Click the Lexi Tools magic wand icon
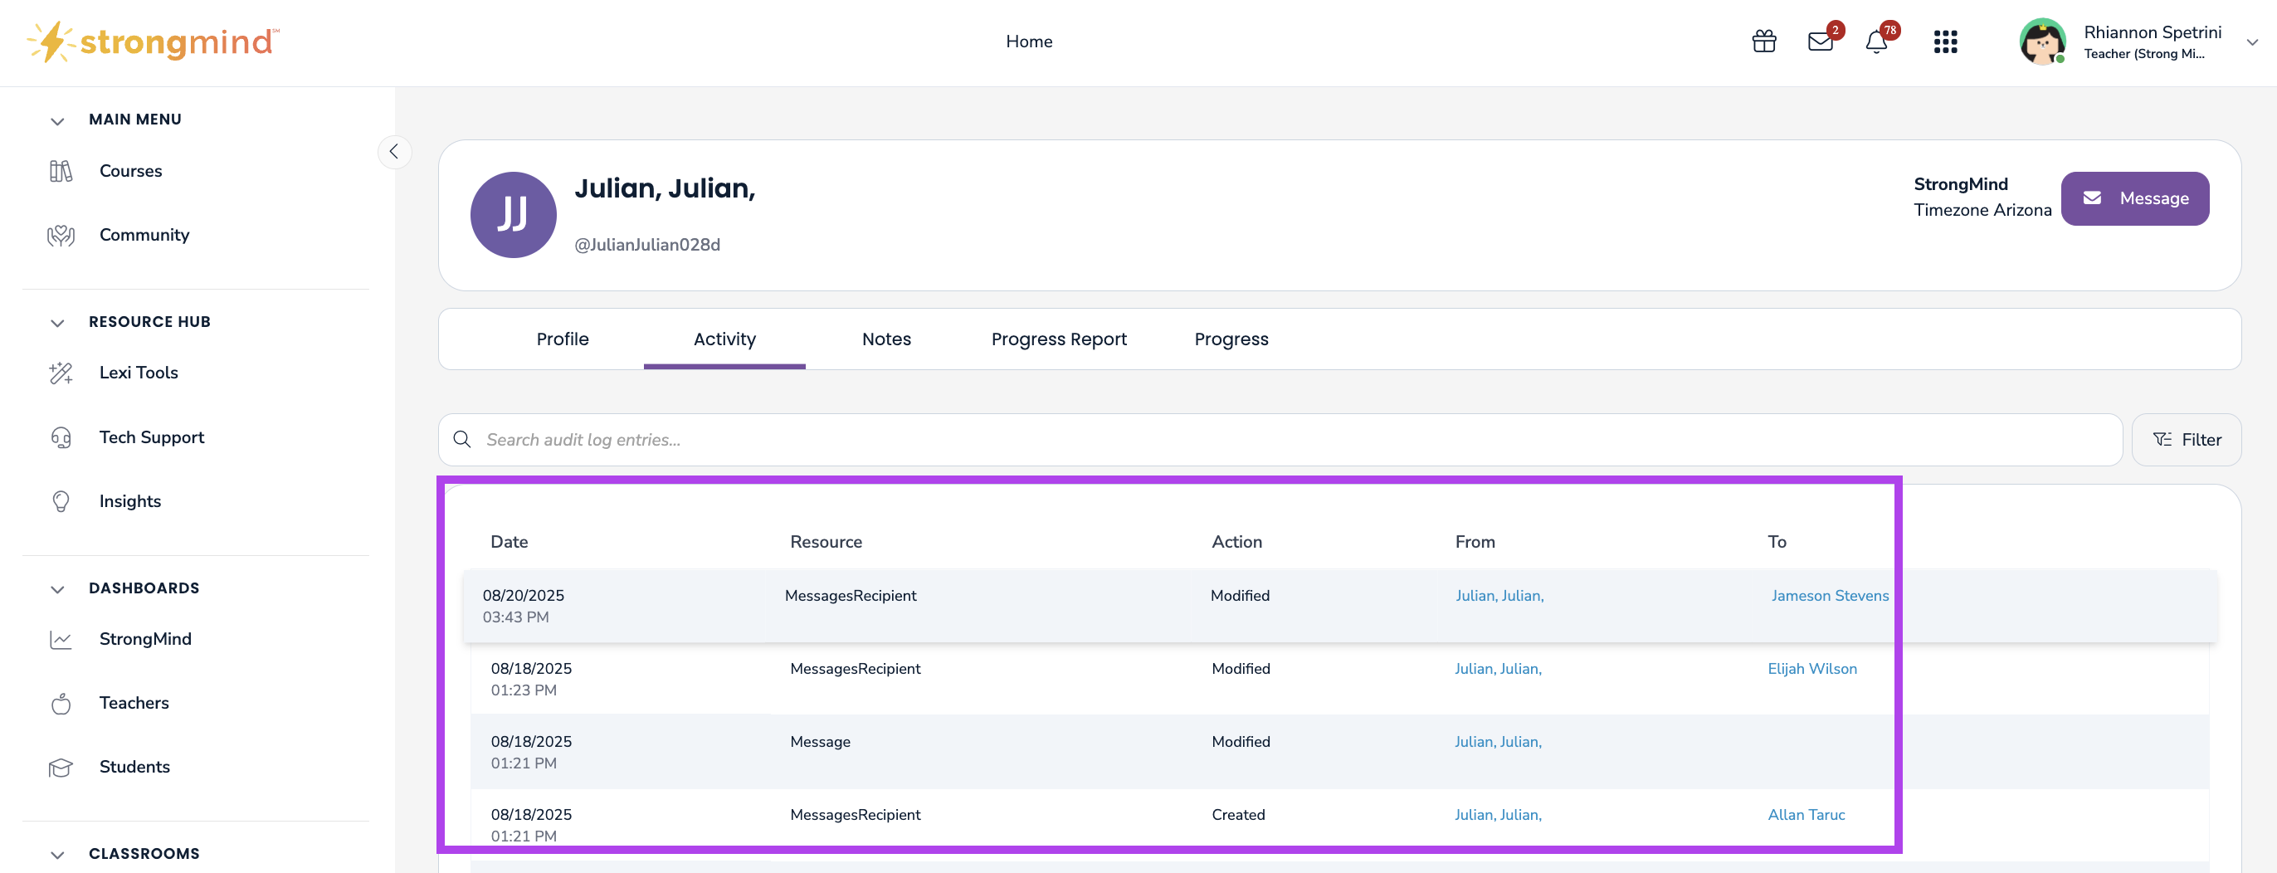Image resolution: width=2277 pixels, height=873 pixels. click(61, 373)
